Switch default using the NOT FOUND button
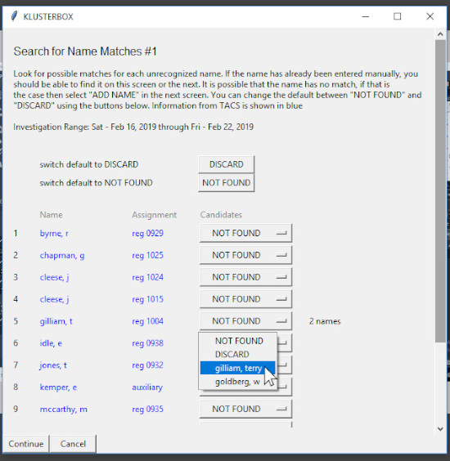450x461 pixels. pos(227,183)
